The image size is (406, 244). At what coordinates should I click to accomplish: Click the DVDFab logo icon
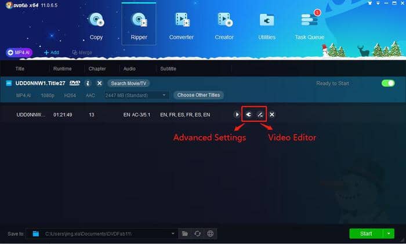(x=9, y=5)
